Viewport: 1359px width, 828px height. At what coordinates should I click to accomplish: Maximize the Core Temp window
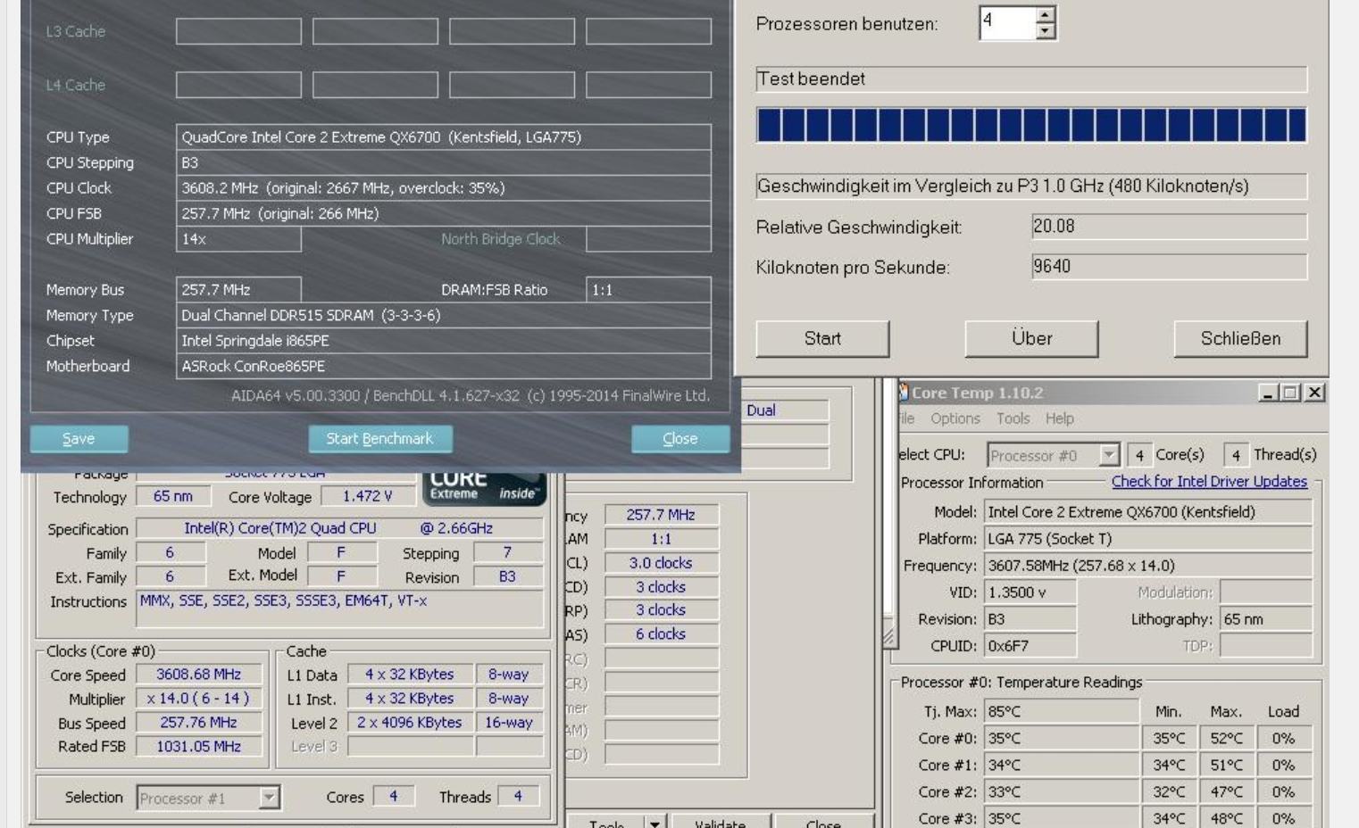[x=1290, y=393]
